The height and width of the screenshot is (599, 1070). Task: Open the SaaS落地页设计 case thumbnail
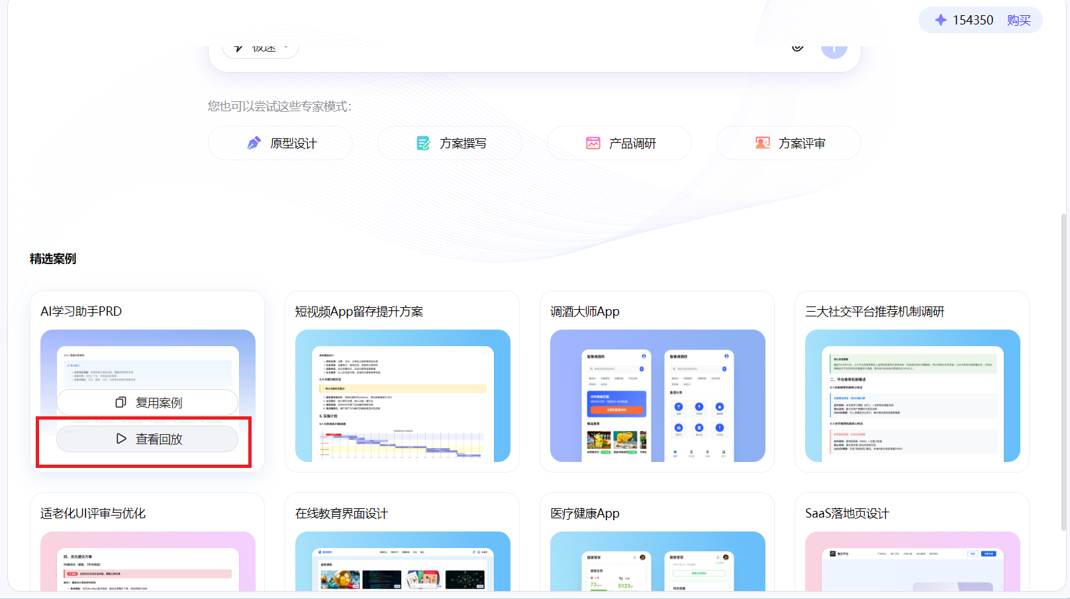[x=912, y=561]
